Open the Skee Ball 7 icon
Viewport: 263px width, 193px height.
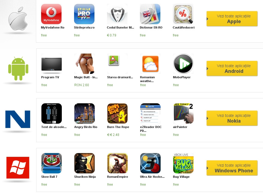click(x=51, y=163)
